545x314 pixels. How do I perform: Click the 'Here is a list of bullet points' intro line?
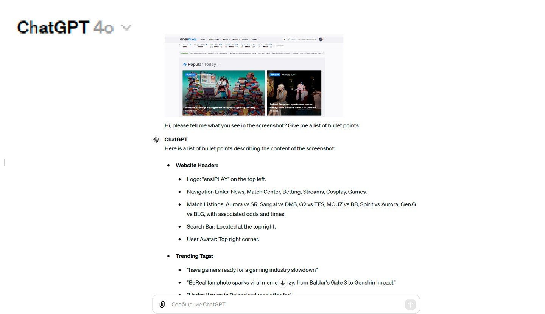tap(250, 148)
